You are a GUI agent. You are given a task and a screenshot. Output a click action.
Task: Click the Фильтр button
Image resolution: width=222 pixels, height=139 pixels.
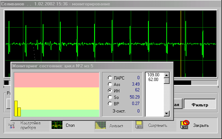click(x=200, y=104)
